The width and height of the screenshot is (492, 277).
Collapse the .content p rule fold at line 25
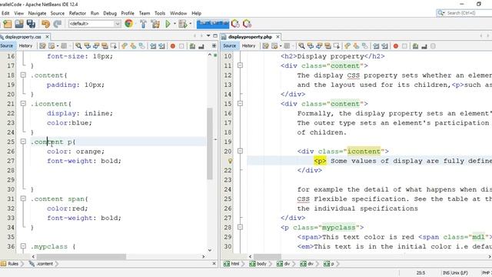coord(23,142)
